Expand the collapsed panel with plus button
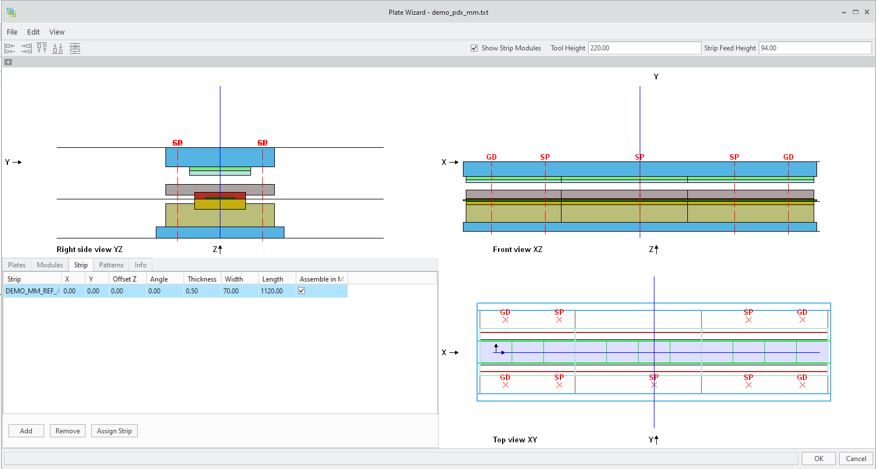Screen dimensions: 876x469 (8, 62)
